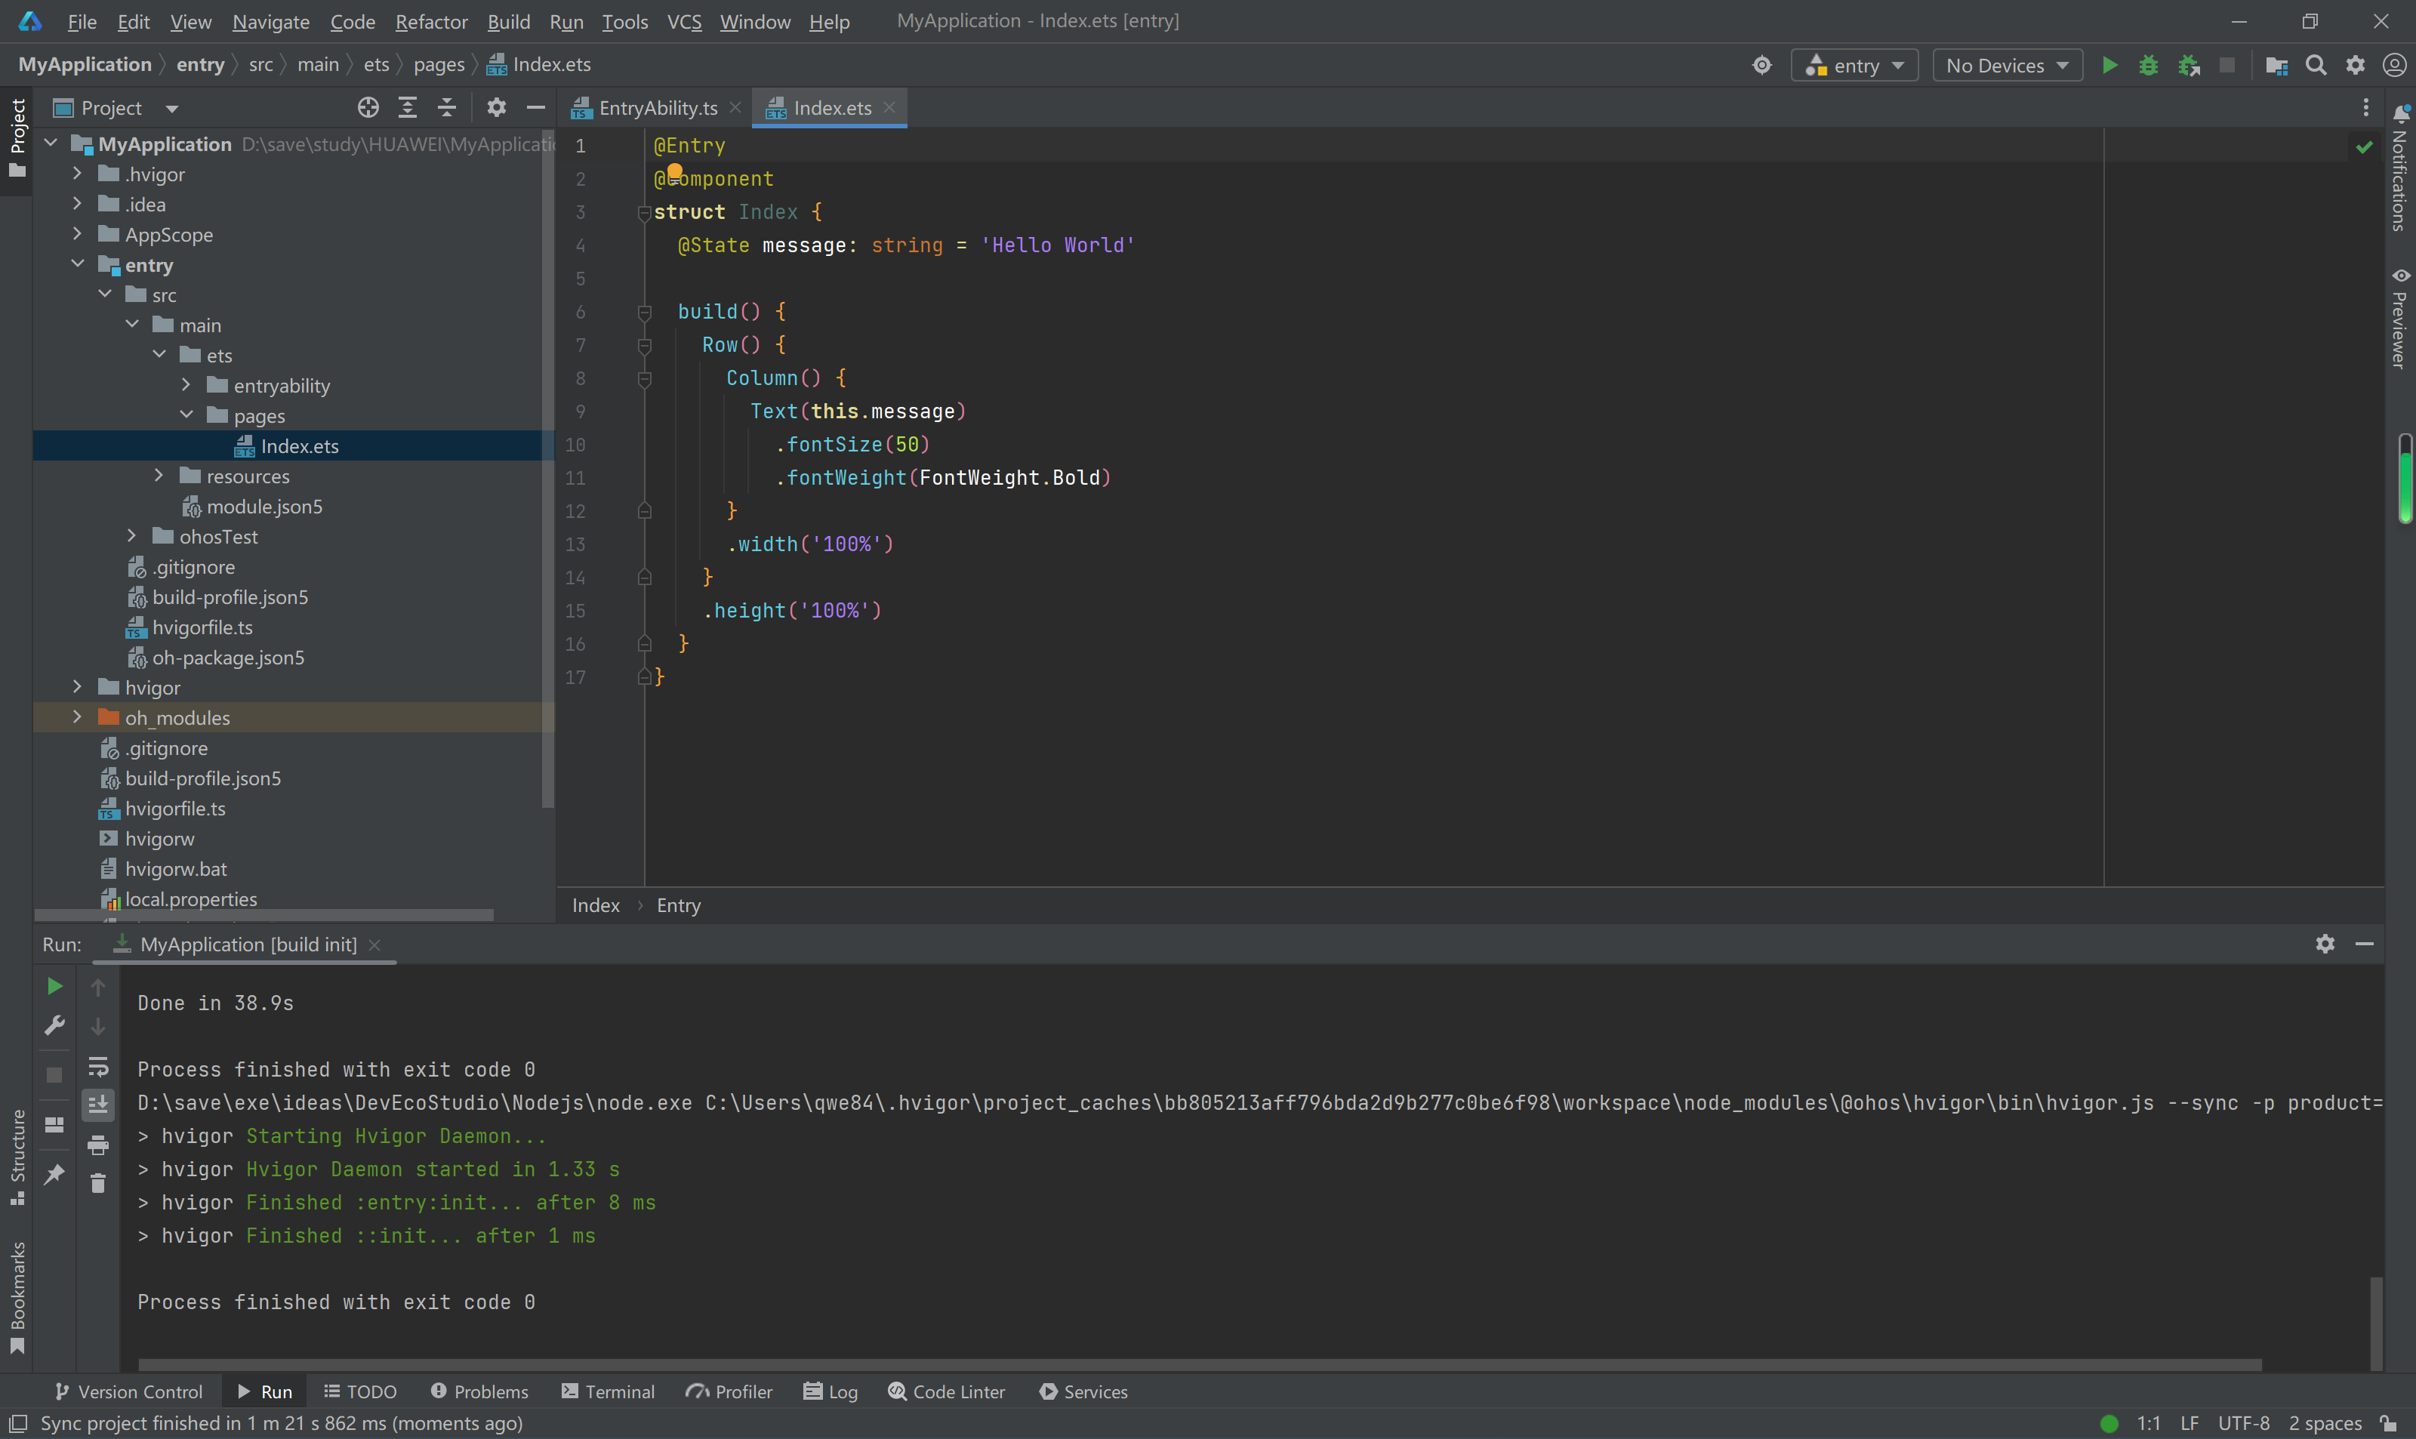This screenshot has height=1439, width=2416.
Task: Toggle soft-wrap in Run console
Action: click(x=98, y=1067)
